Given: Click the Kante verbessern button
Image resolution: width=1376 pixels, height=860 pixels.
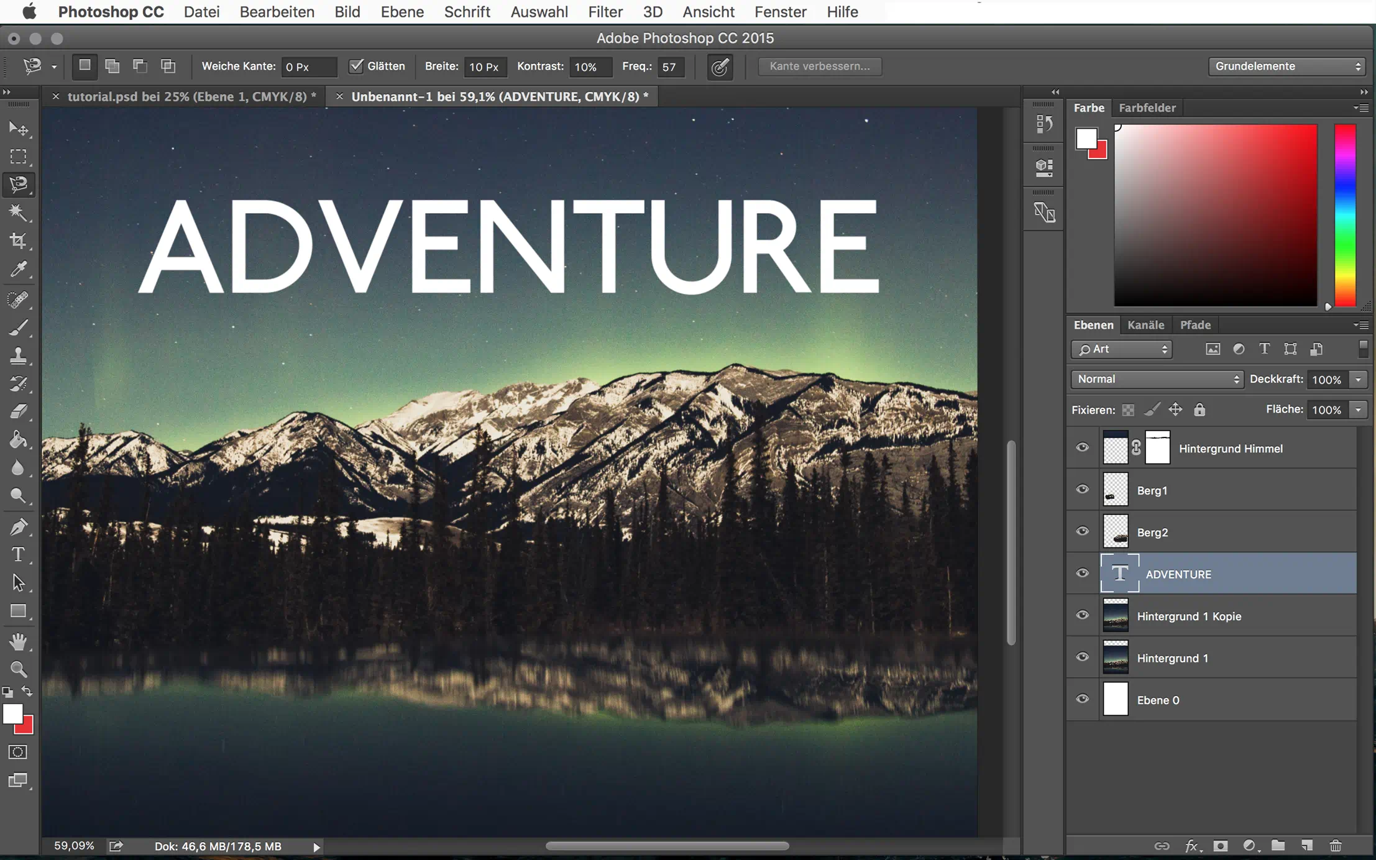Looking at the screenshot, I should pyautogui.click(x=819, y=66).
